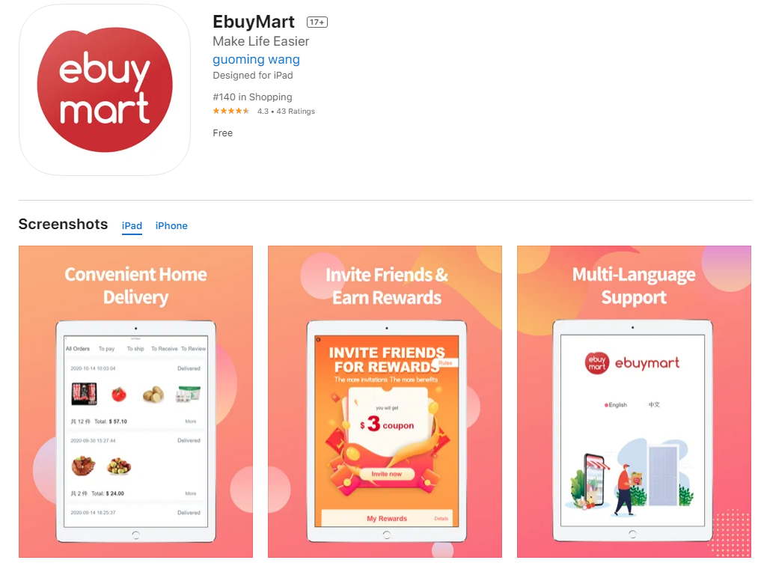
Task: Switch to the iPhone screenshots tab
Action: [x=171, y=226]
